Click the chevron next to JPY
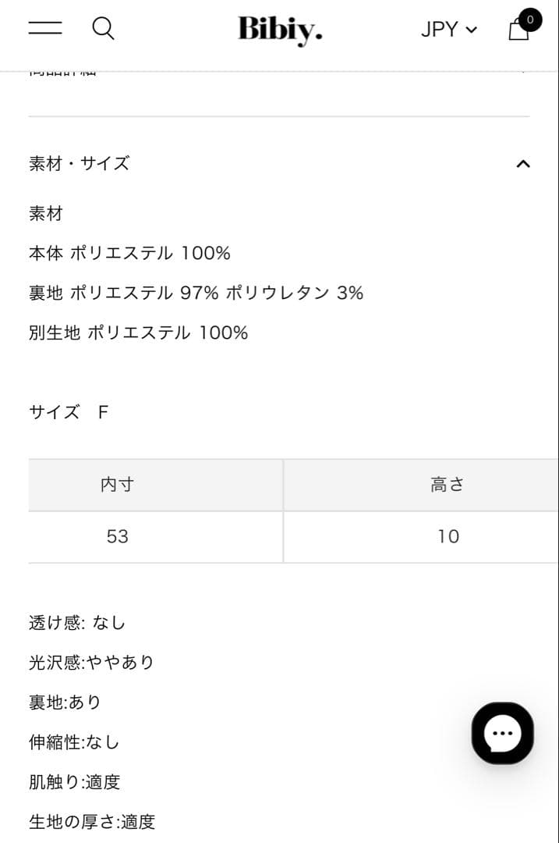This screenshot has height=843, width=559. pos(471,30)
